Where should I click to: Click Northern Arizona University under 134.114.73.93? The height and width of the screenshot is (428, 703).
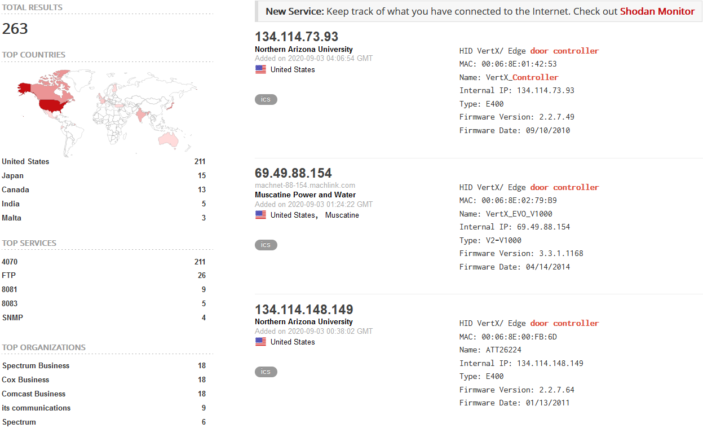pyautogui.click(x=304, y=50)
